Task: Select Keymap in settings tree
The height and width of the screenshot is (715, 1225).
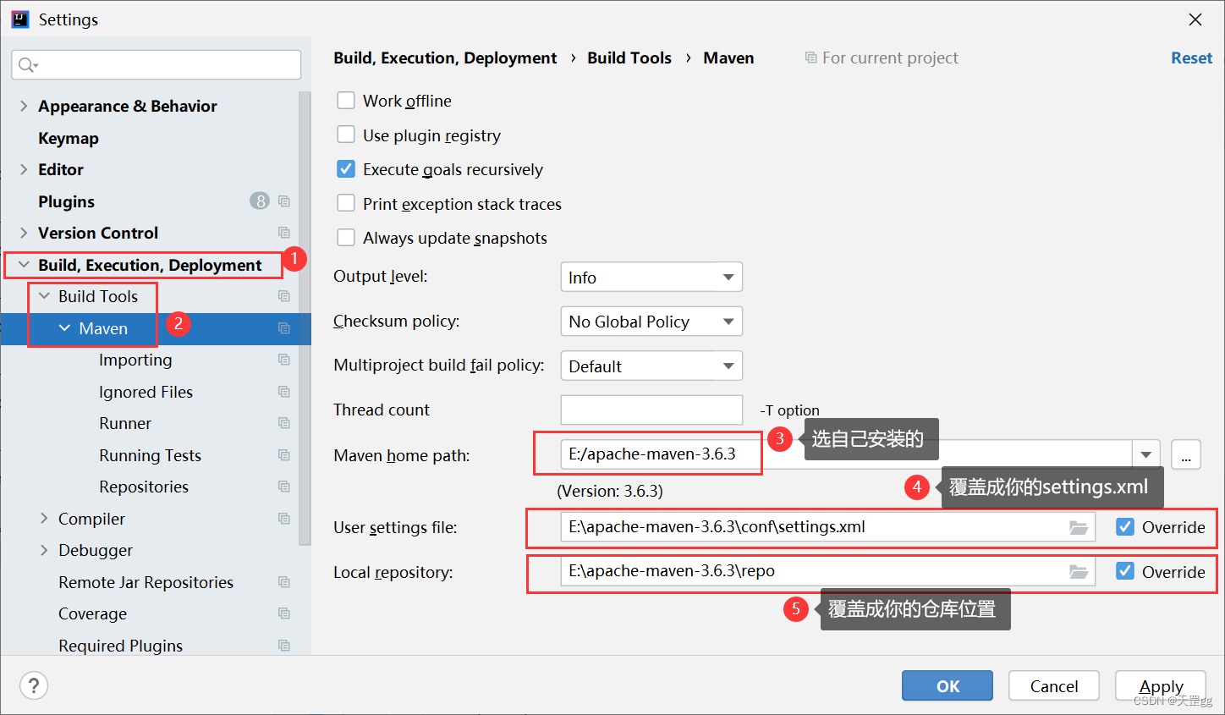Action: coord(69,138)
